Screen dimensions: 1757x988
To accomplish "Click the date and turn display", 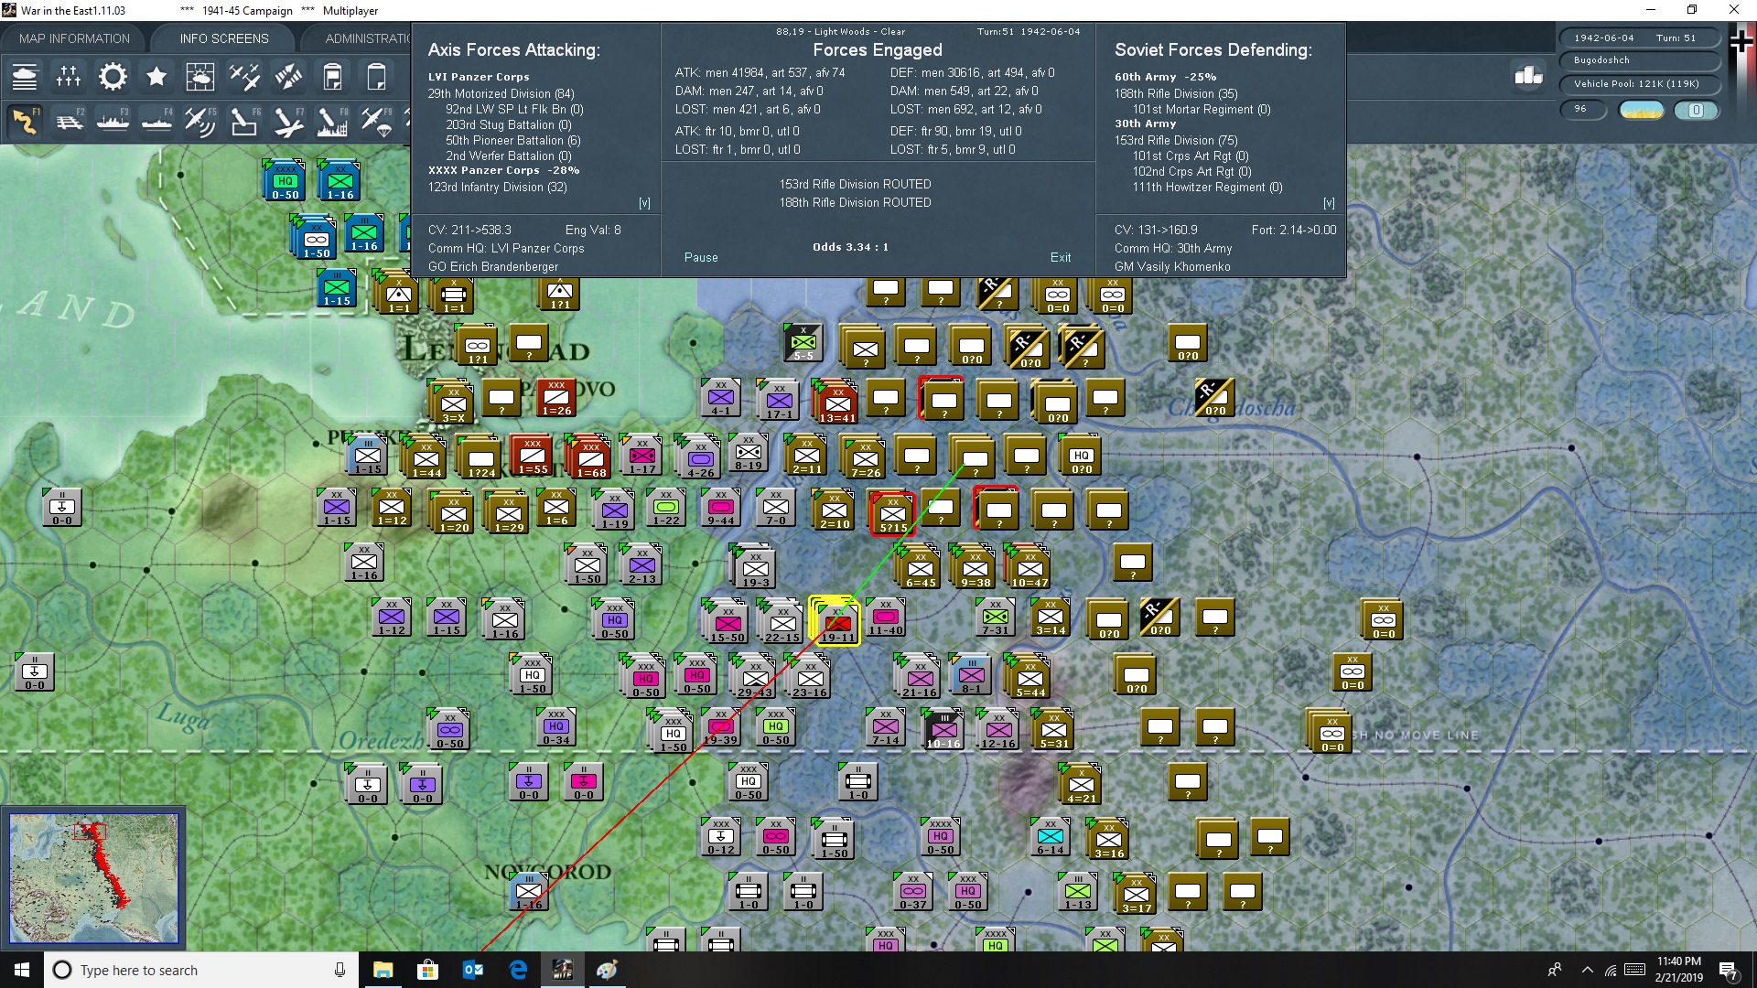I will click(1639, 38).
